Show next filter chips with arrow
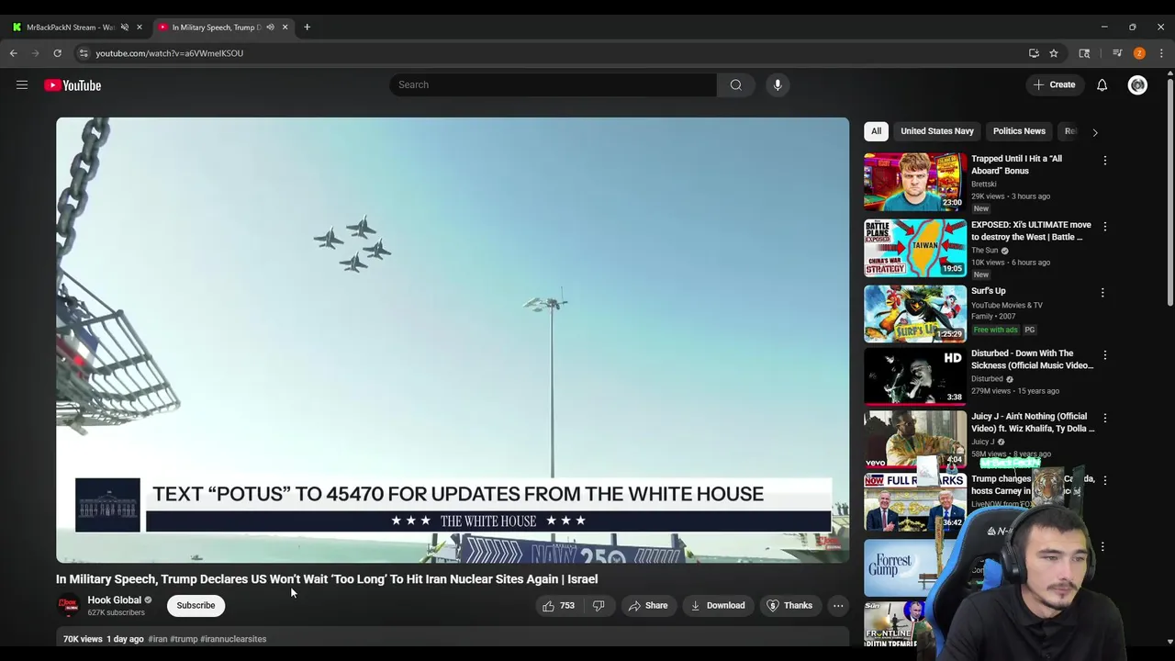1175x661 pixels. tap(1094, 132)
